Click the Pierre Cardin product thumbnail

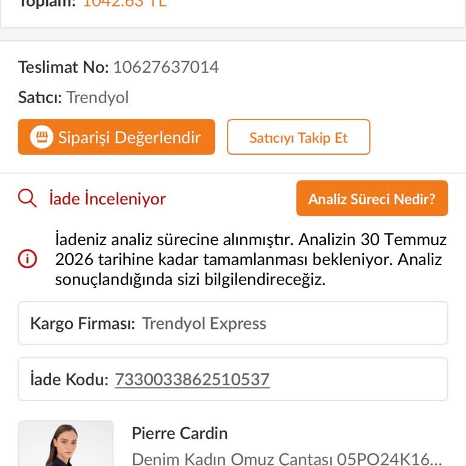click(x=66, y=444)
